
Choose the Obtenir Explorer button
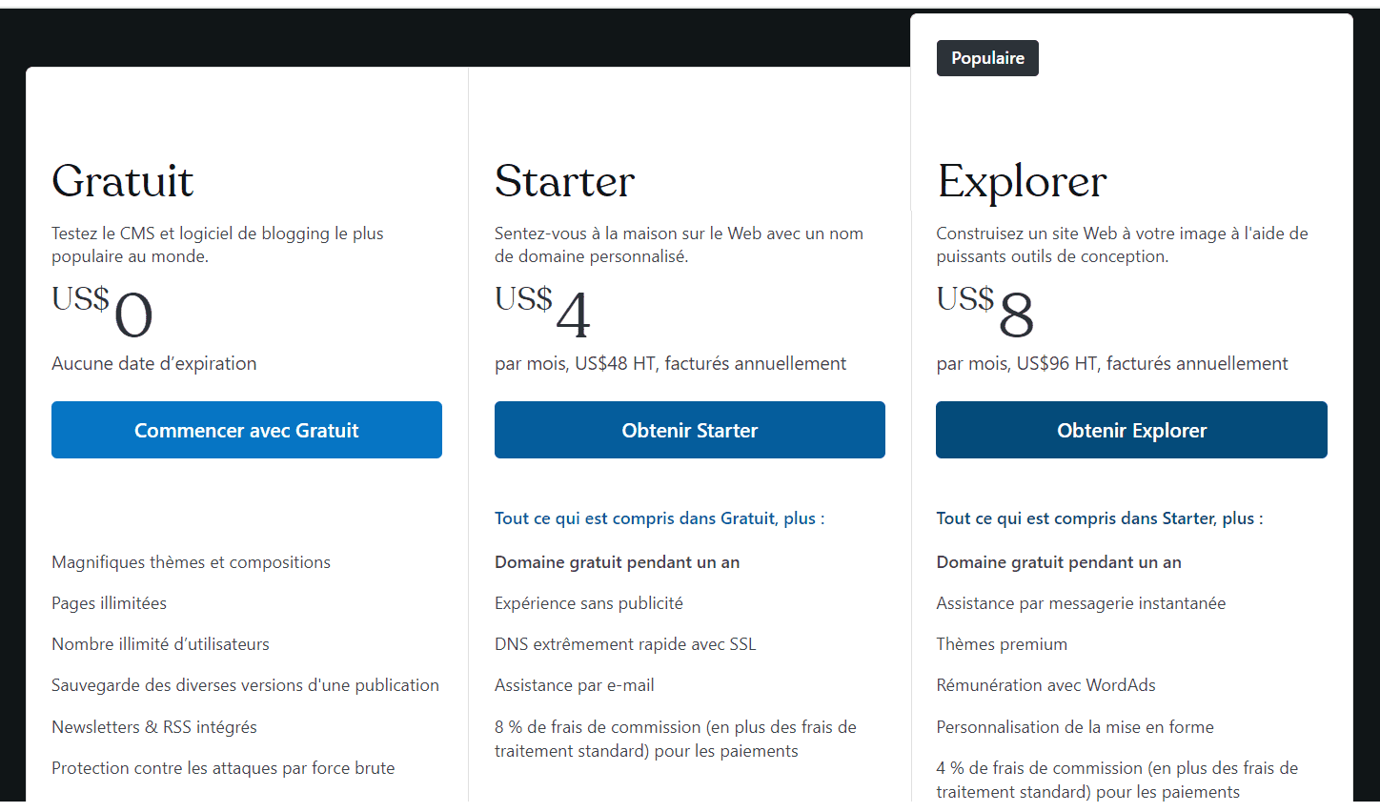click(1131, 430)
